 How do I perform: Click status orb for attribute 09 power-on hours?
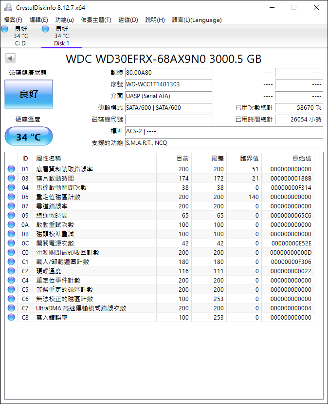click(x=11, y=215)
